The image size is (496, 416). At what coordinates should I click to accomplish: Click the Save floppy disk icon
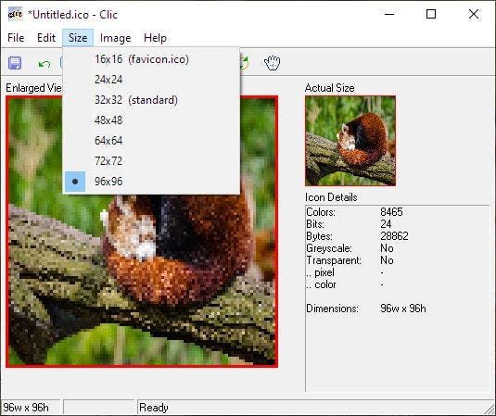coord(15,63)
